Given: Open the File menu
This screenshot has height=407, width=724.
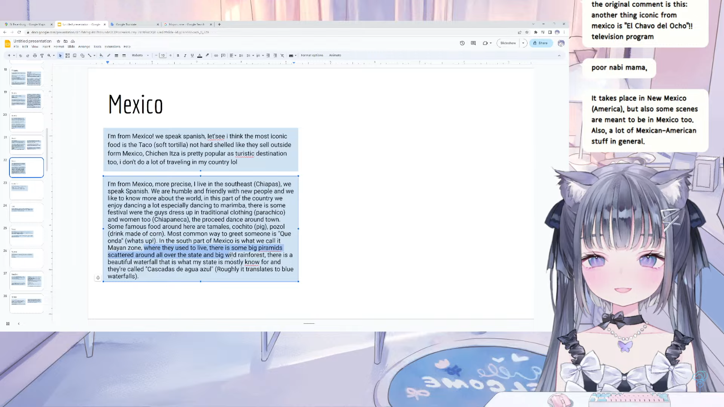Looking at the screenshot, I should pyautogui.click(x=16, y=47).
